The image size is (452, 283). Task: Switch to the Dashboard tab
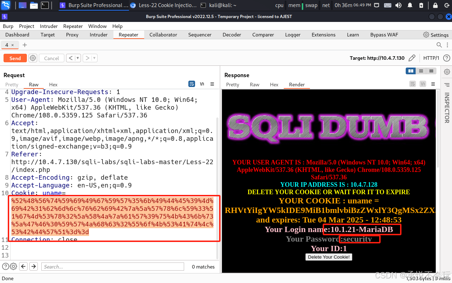click(x=17, y=35)
